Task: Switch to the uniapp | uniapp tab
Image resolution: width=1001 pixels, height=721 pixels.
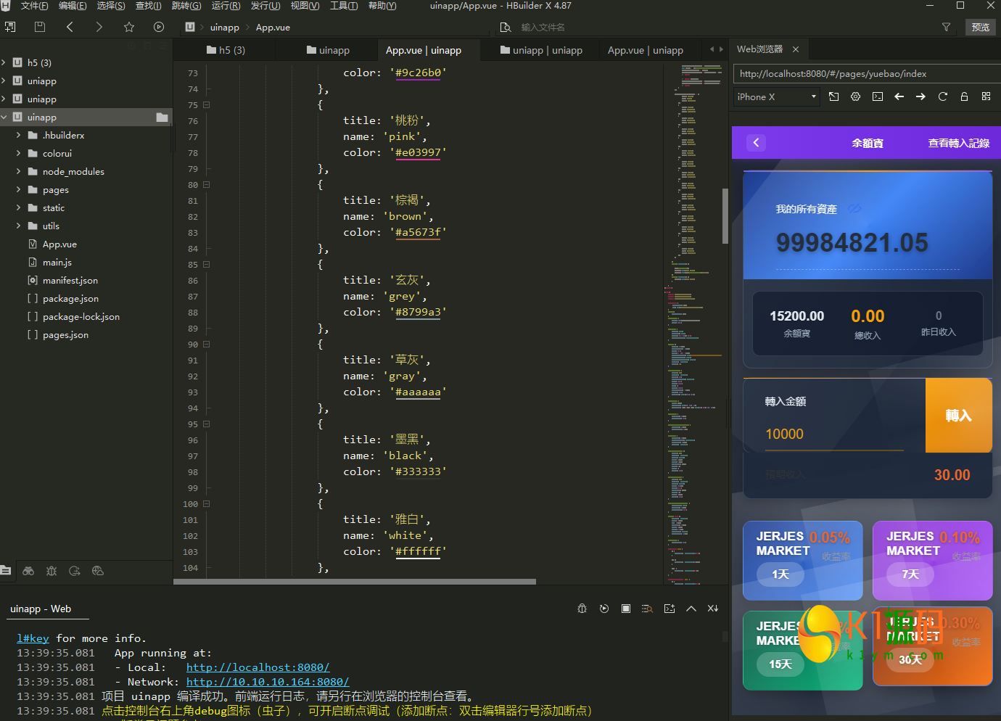Action: [541, 50]
